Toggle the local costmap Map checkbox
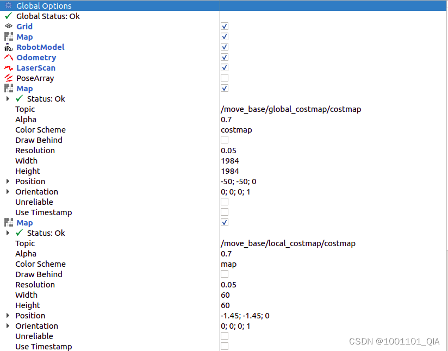Image resolution: width=448 pixels, height=351 pixels. tap(225, 222)
